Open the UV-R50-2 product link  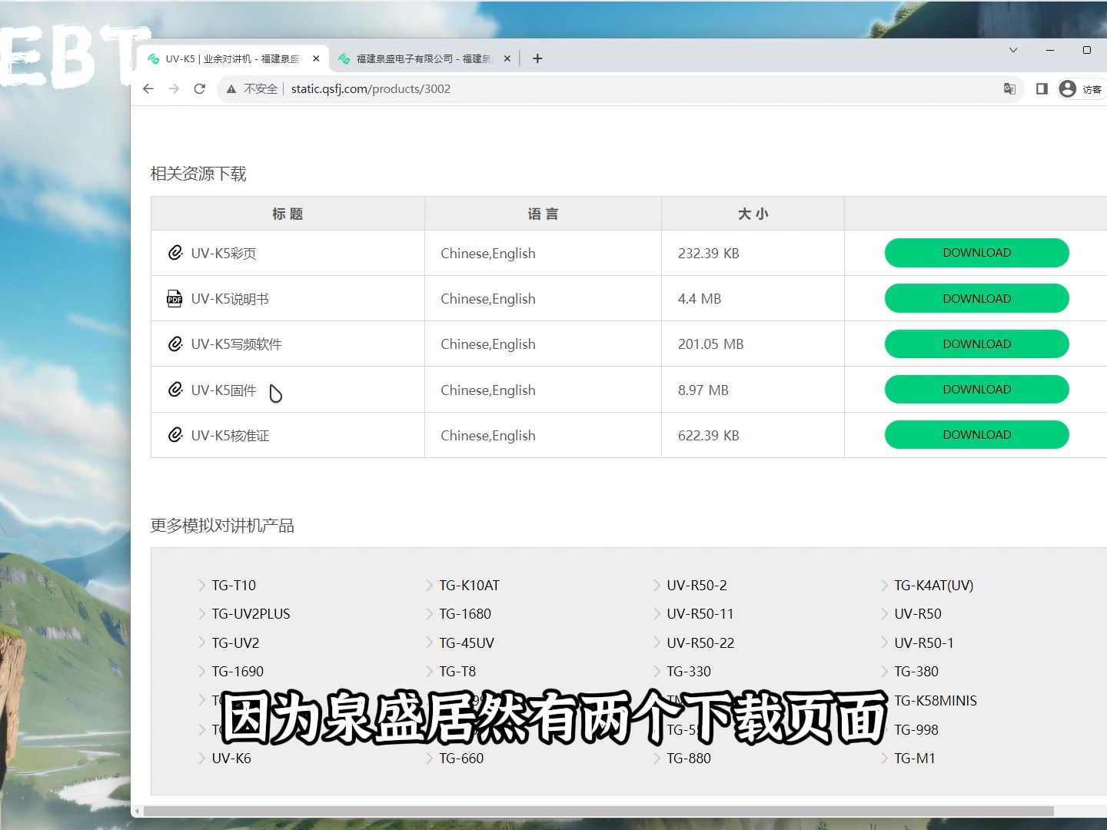[x=696, y=586]
